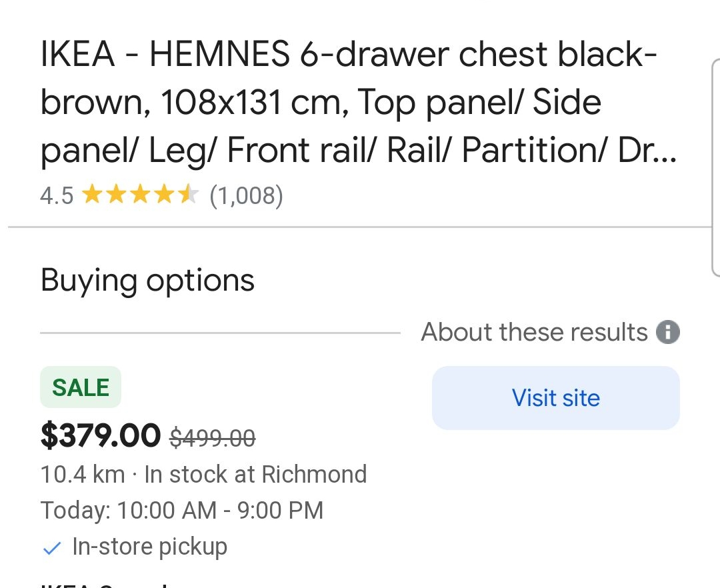Image resolution: width=720 pixels, height=588 pixels.
Task: Click the 4.5 rating score
Action: (x=57, y=195)
